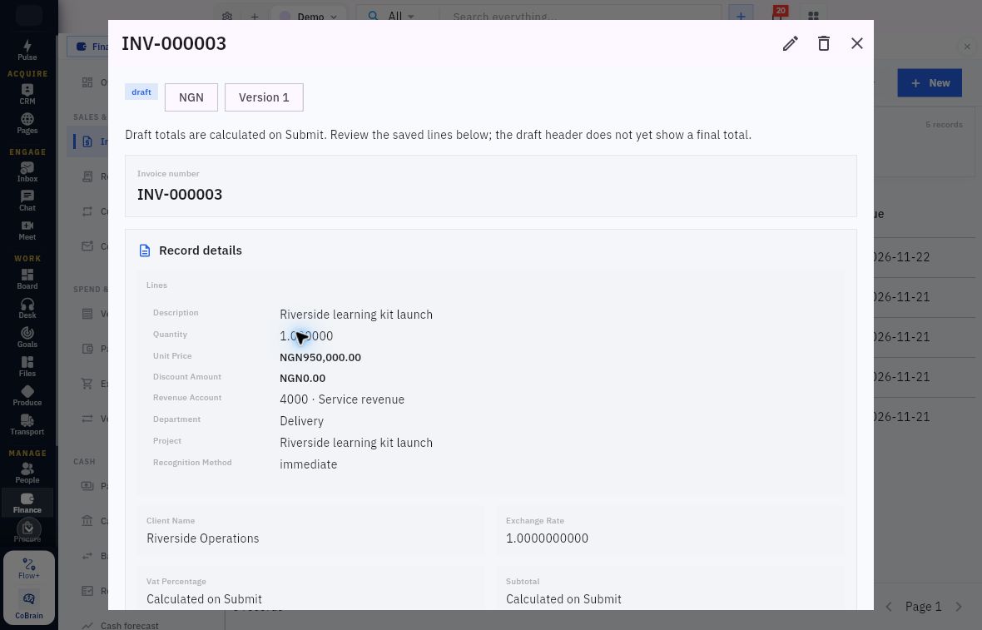Screen dimensions: 982x630
Task: Open the Board module
Action: tap(27, 280)
